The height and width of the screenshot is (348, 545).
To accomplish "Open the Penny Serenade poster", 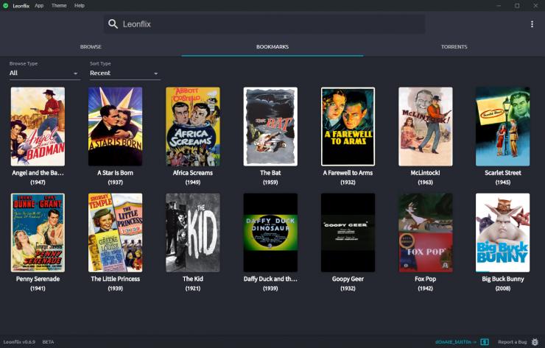I will (x=38, y=232).
